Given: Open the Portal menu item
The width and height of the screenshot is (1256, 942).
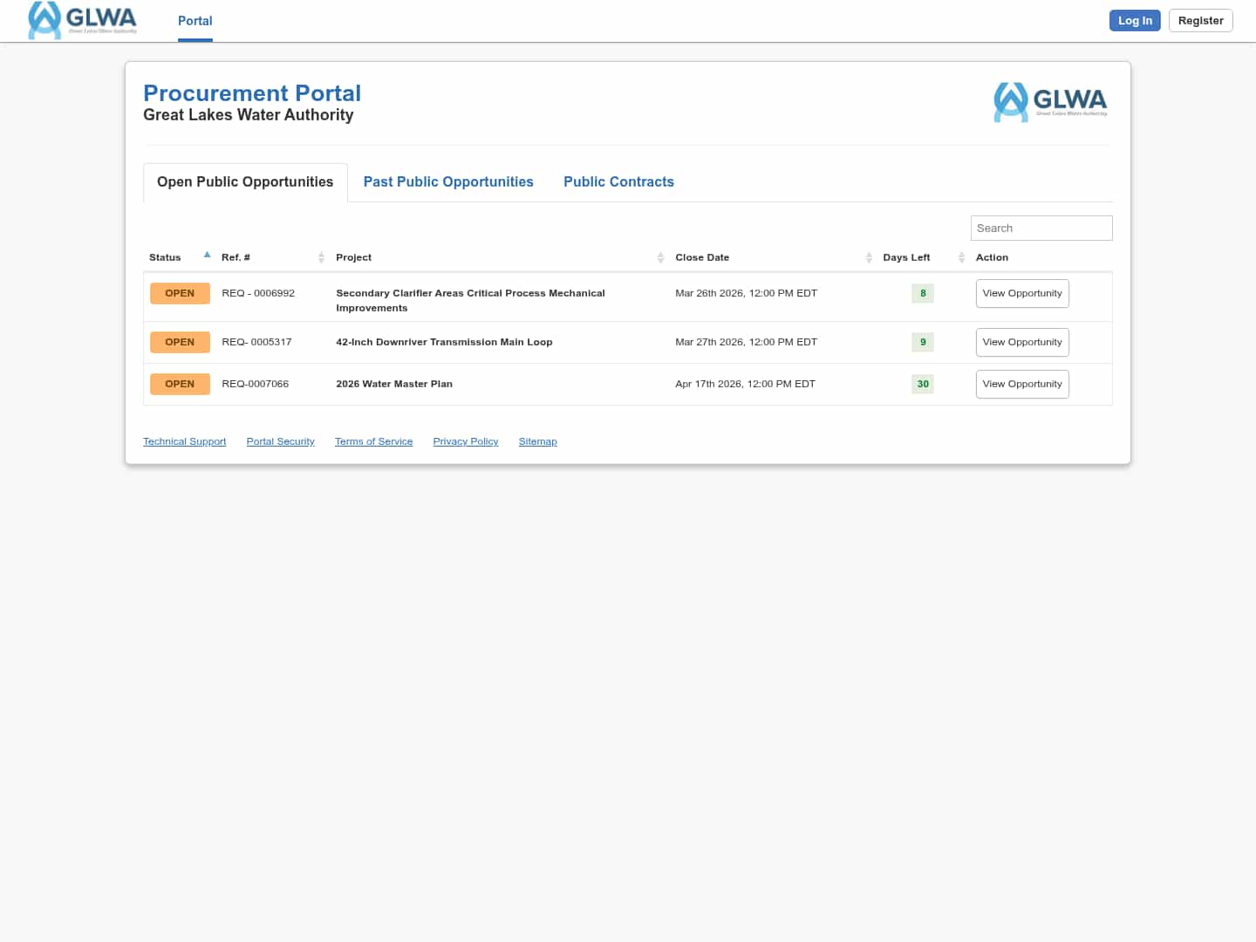Looking at the screenshot, I should 195,21.
